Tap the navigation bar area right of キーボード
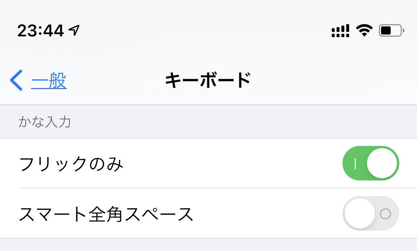This screenshot has width=417, height=251. (332, 80)
